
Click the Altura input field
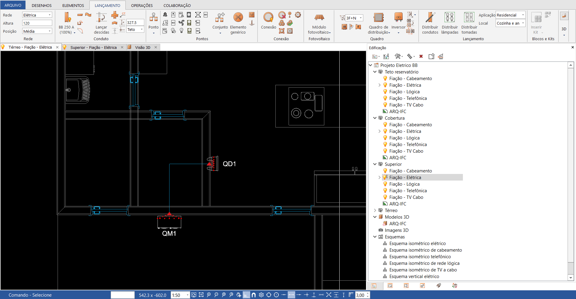tap(37, 23)
